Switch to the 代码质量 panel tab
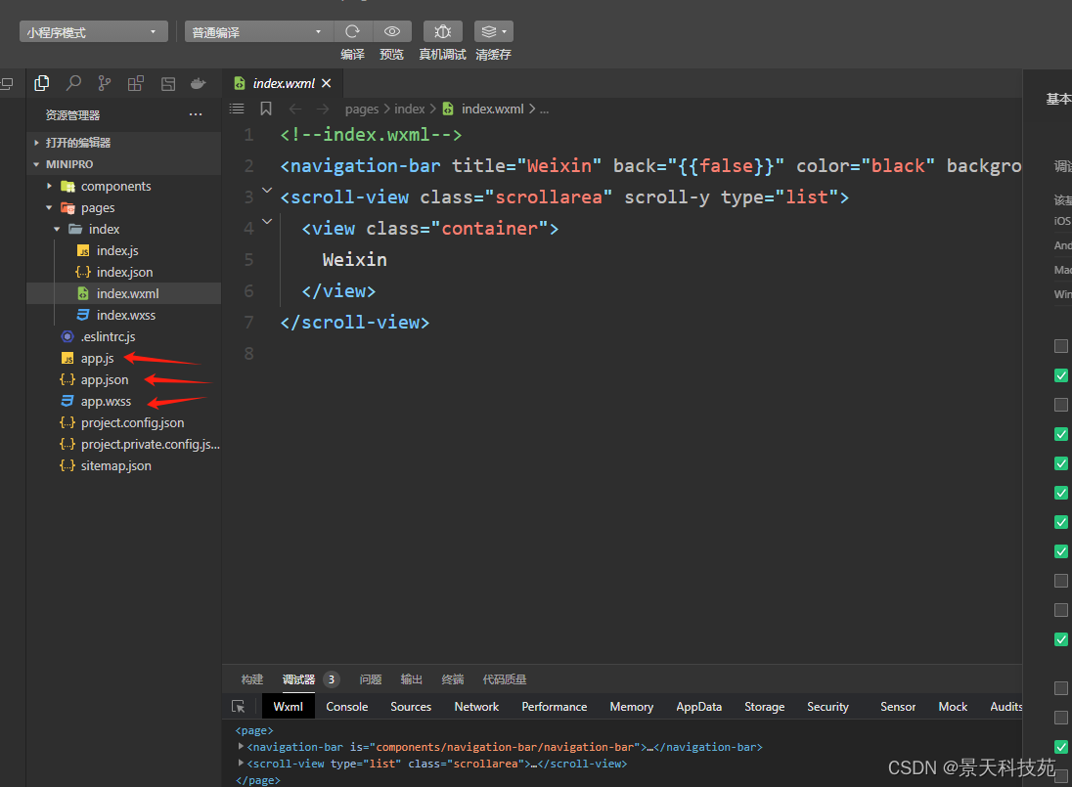Viewport: 1072px width, 787px height. click(505, 679)
